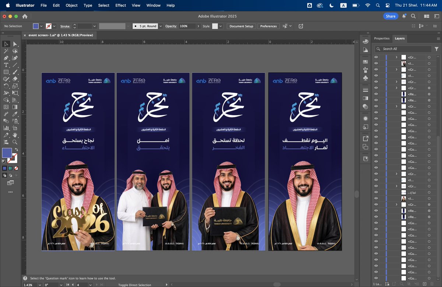Open the zoom level dropdown at 1.43%

39,285
